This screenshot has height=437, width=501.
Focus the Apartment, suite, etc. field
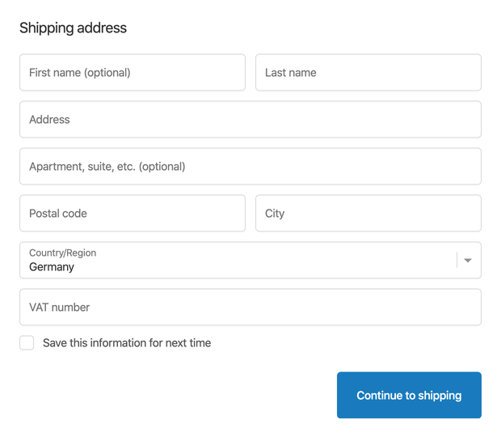250,167
